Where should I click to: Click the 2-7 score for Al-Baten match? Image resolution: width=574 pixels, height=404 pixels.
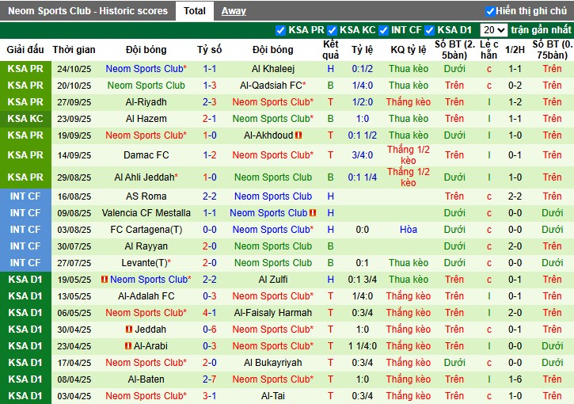[209, 379]
